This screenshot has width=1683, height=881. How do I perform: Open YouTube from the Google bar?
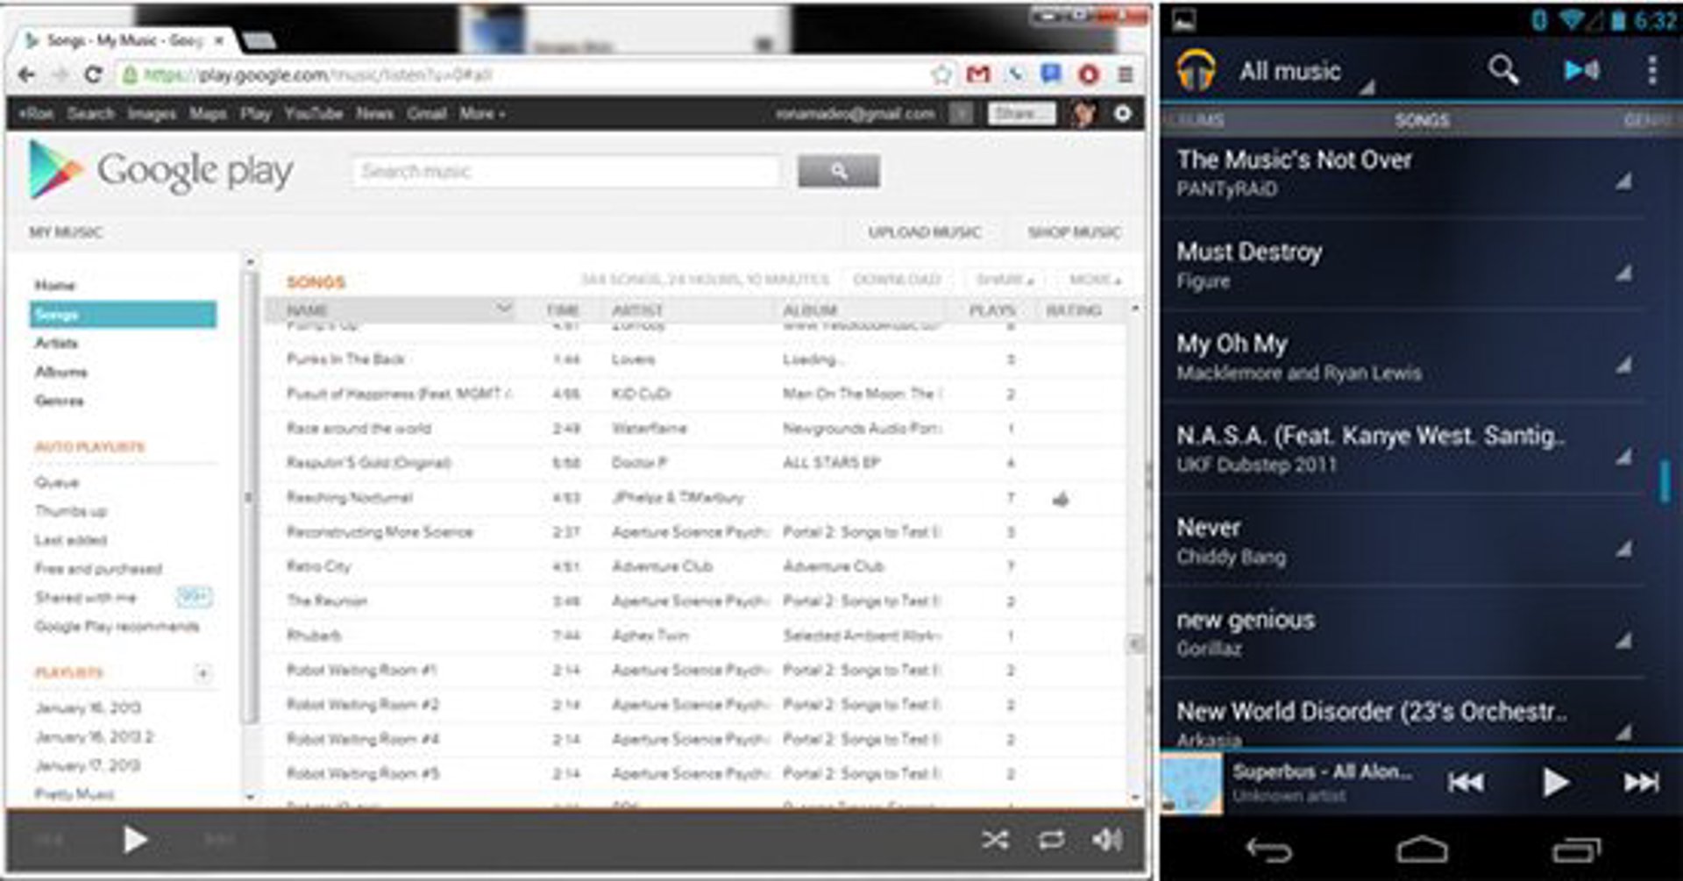tap(313, 113)
